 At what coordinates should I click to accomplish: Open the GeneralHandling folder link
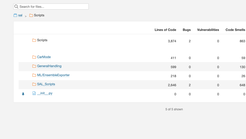click(49, 66)
